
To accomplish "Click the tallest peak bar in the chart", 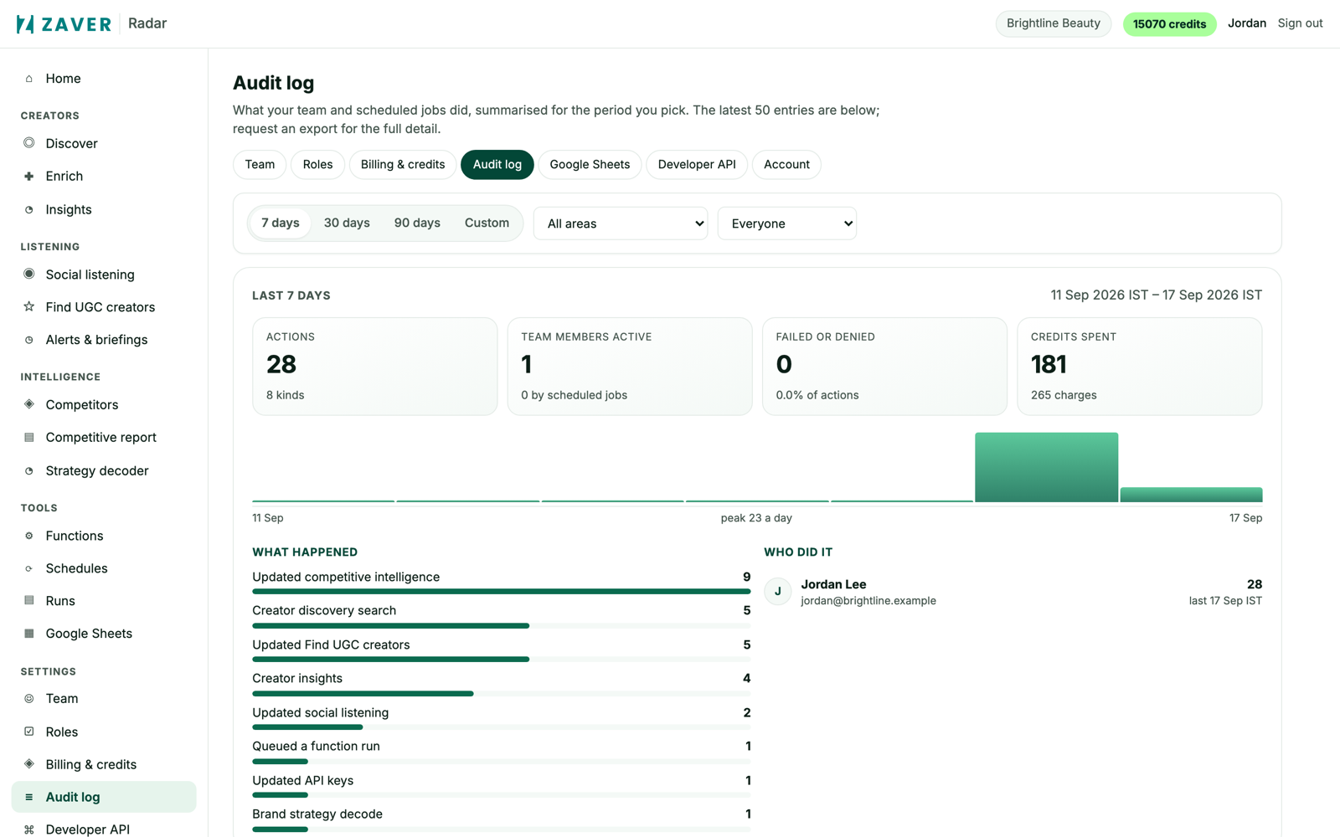I will [1046, 467].
